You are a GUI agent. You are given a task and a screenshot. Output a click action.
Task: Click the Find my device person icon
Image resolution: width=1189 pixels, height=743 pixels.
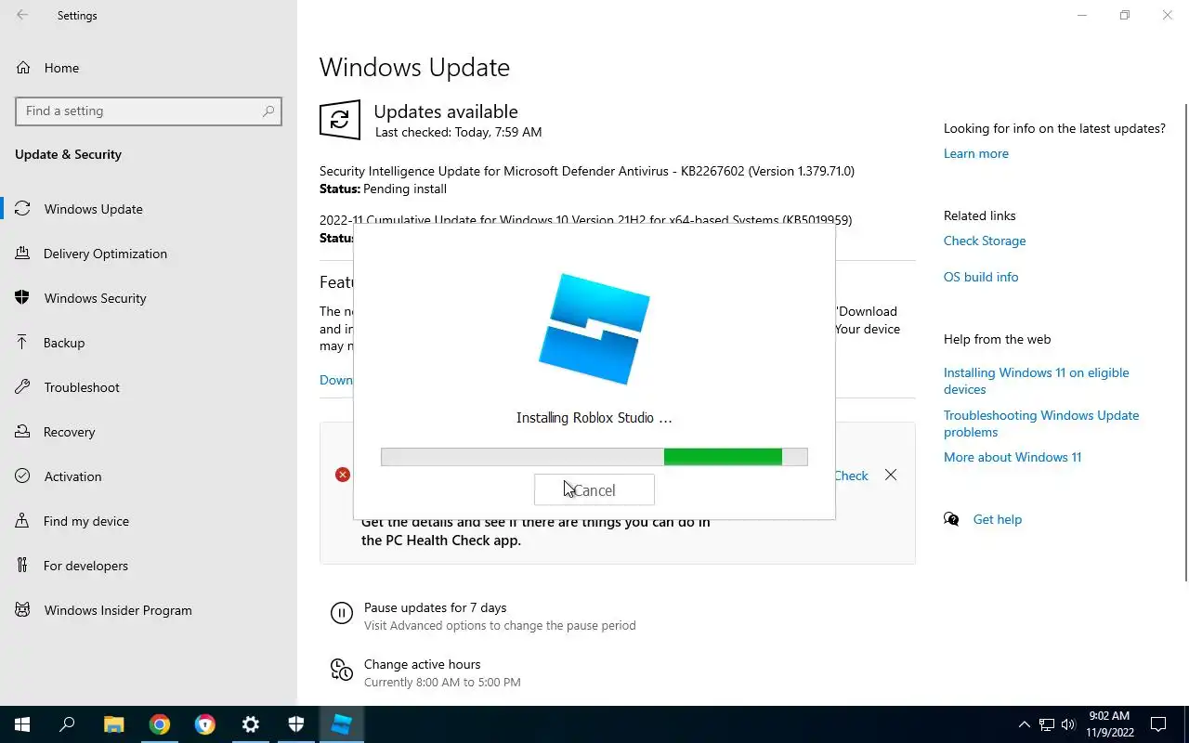(x=23, y=521)
